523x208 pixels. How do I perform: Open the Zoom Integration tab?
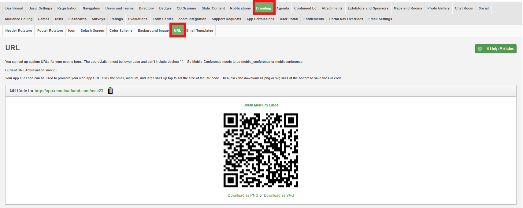(192, 19)
